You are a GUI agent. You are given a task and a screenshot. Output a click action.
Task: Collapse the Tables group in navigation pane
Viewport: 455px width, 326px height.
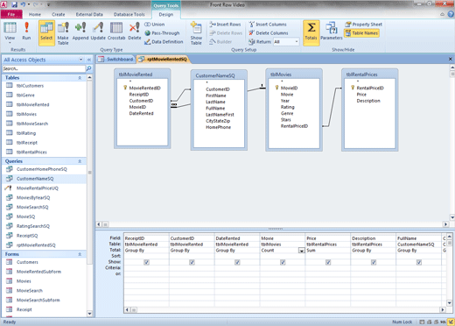click(80, 78)
